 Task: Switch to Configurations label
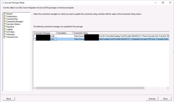click(x=12, y=16)
